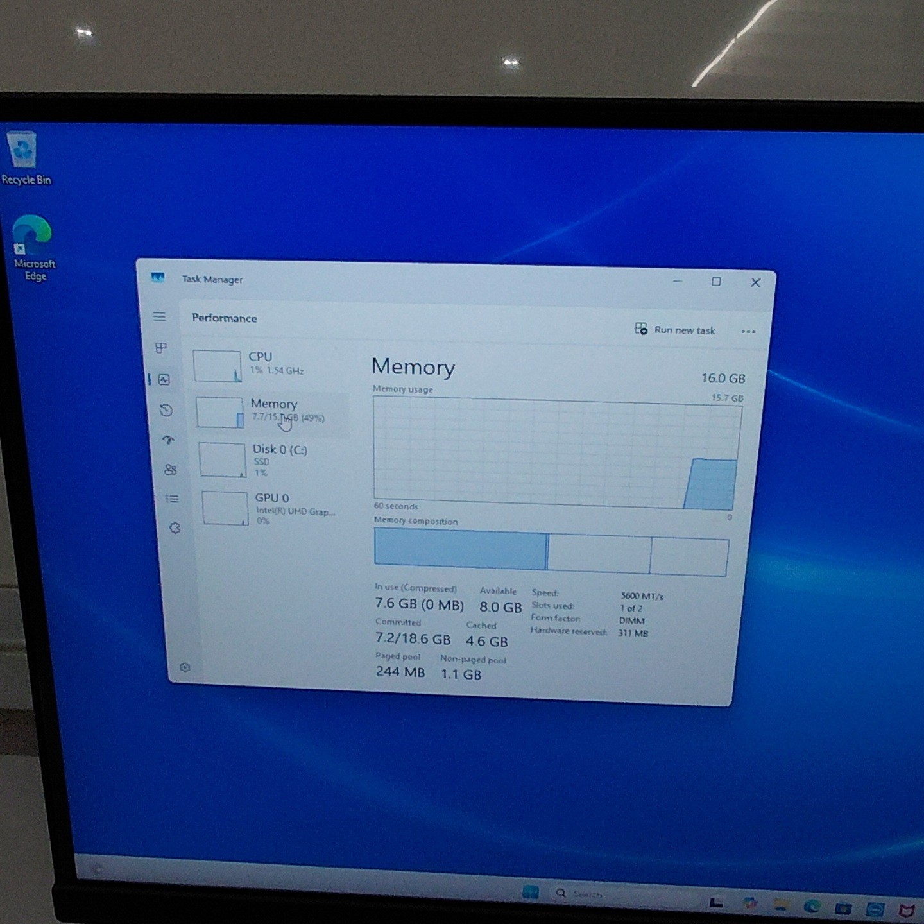This screenshot has width=924, height=924.
Task: Open the Startup apps sidebar icon
Action: 168,440
